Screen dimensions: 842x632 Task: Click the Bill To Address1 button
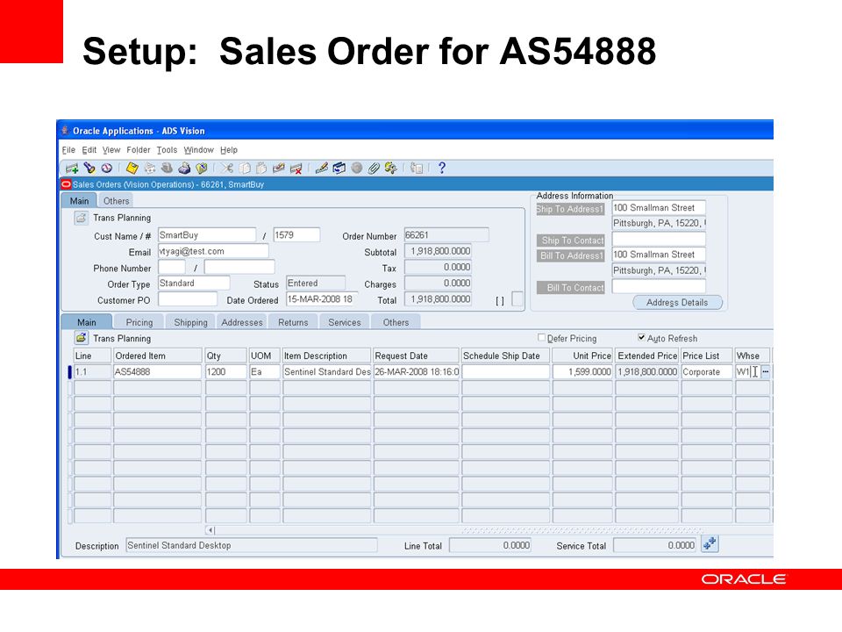pos(570,255)
